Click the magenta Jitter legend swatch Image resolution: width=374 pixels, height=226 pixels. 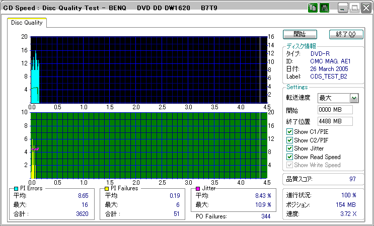point(198,189)
